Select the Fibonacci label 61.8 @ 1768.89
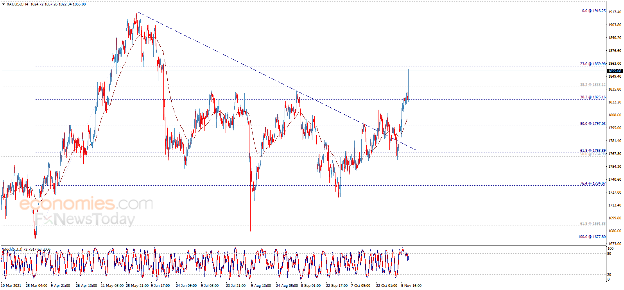 [593, 151]
